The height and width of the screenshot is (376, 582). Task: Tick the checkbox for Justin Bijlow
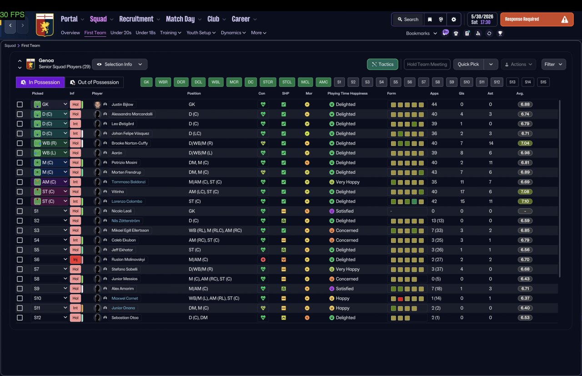click(x=20, y=104)
